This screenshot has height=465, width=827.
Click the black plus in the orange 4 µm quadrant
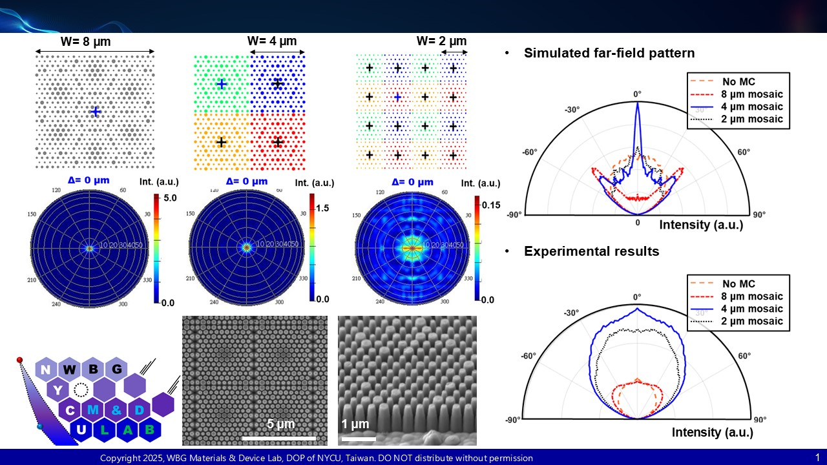(221, 141)
